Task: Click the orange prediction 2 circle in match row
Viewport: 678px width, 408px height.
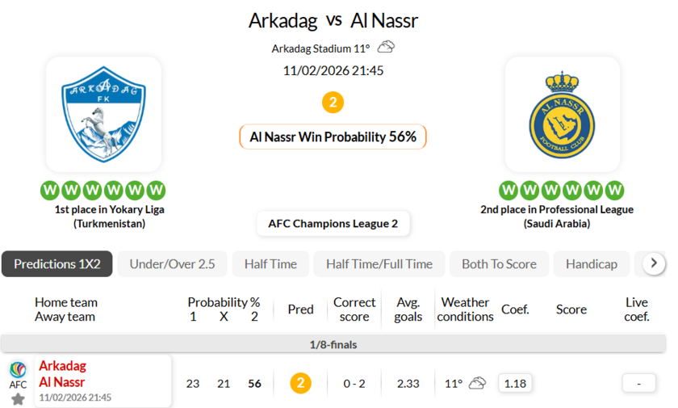Action: tap(300, 383)
